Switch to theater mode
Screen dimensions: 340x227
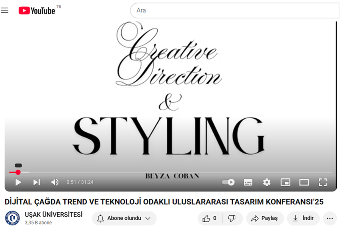coord(304,182)
